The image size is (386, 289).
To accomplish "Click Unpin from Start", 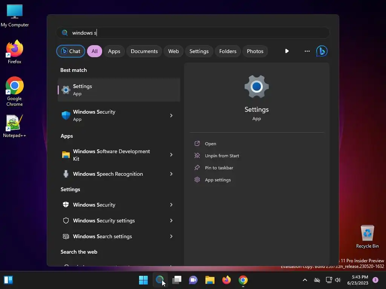I will (222, 156).
